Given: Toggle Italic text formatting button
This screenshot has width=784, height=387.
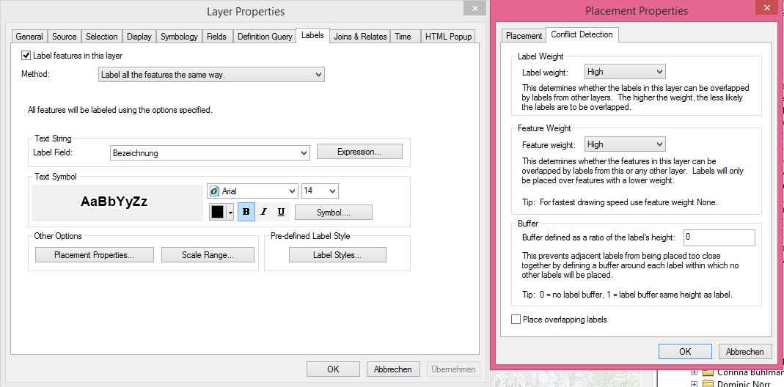Looking at the screenshot, I should point(263,212).
